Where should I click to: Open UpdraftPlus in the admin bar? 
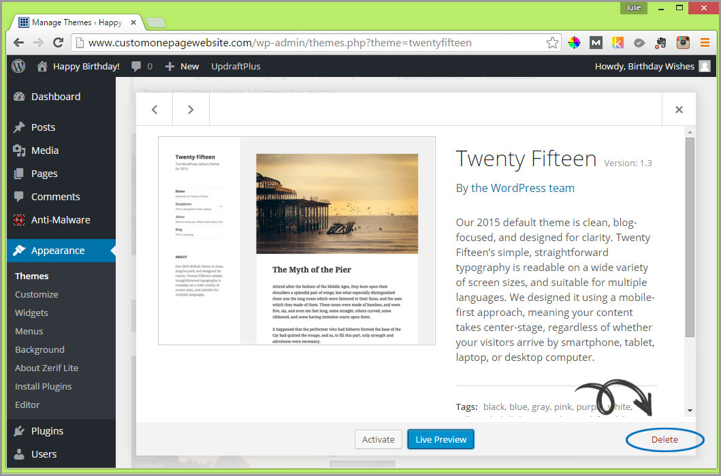(236, 66)
